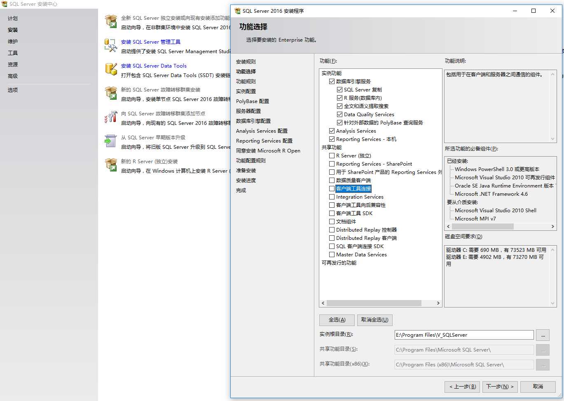This screenshot has height=401, width=564.
Task: Click the SQL Server management tools install icon
Action: pos(111,45)
